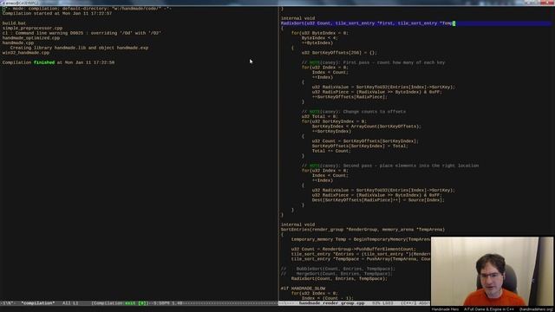Click the 'build.bat' line in compilation output
This screenshot has width=555, height=312.
(14, 23)
